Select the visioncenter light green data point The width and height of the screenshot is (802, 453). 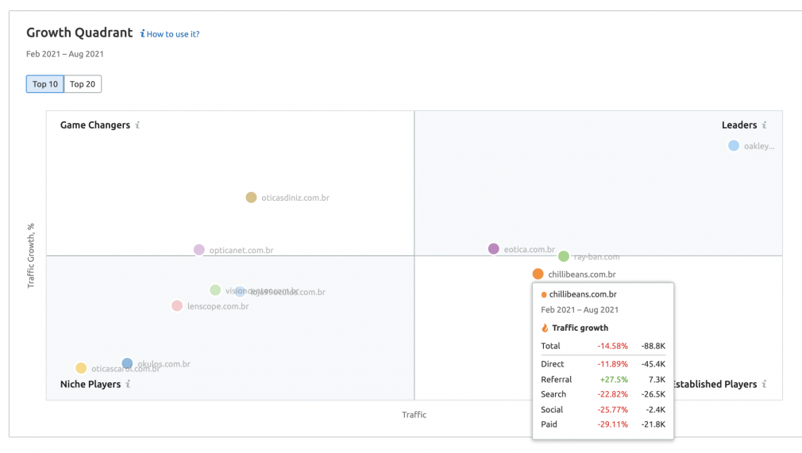click(x=215, y=290)
